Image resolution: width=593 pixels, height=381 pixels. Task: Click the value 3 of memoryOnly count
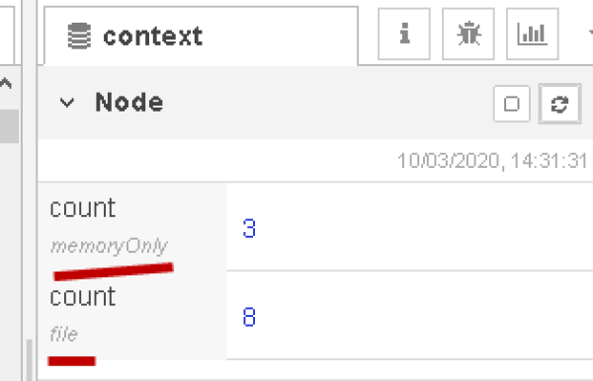pyautogui.click(x=249, y=228)
